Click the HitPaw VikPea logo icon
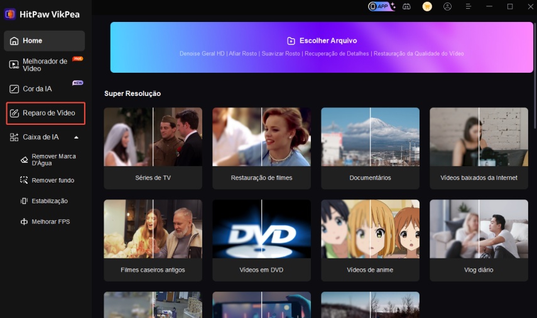 pos(10,14)
